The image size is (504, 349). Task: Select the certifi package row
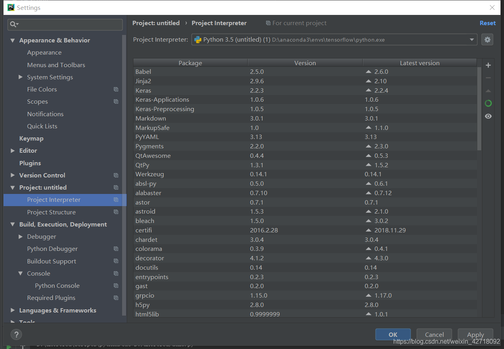(305, 230)
